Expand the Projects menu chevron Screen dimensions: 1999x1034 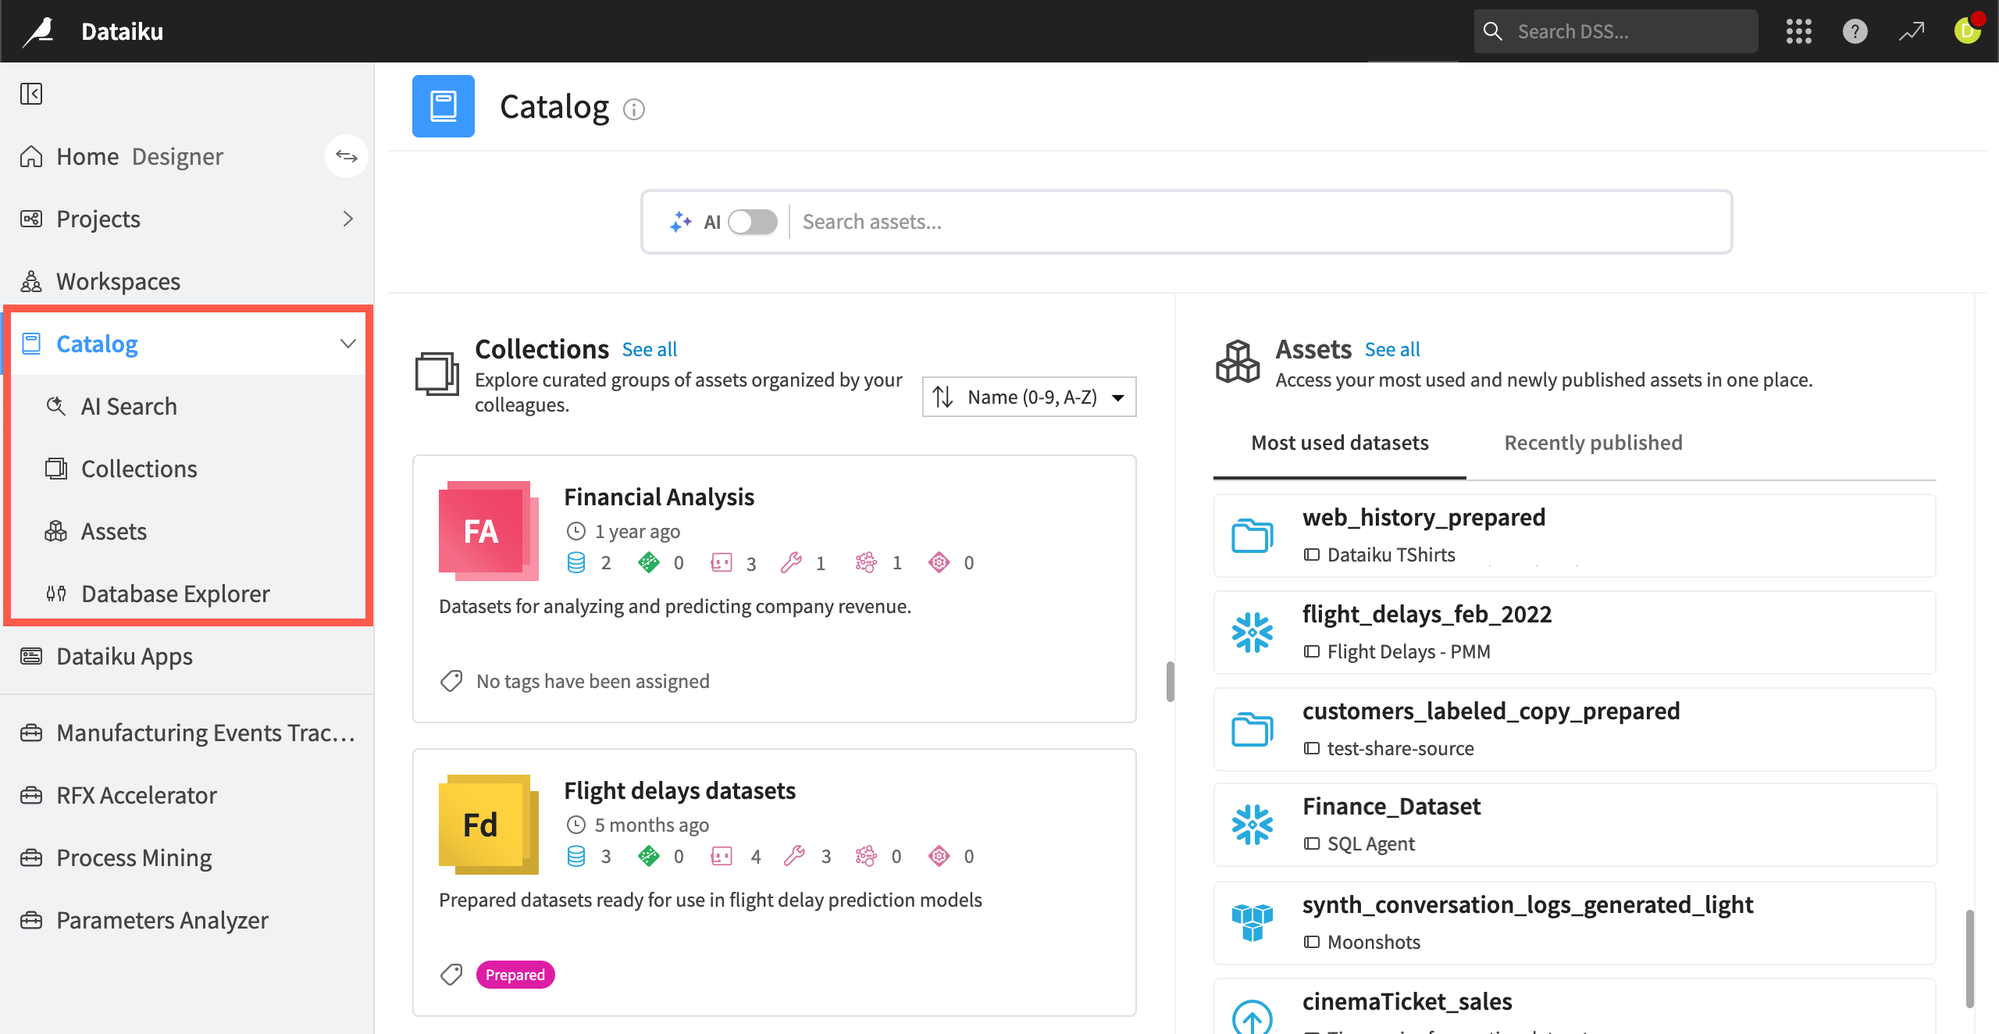(x=348, y=219)
